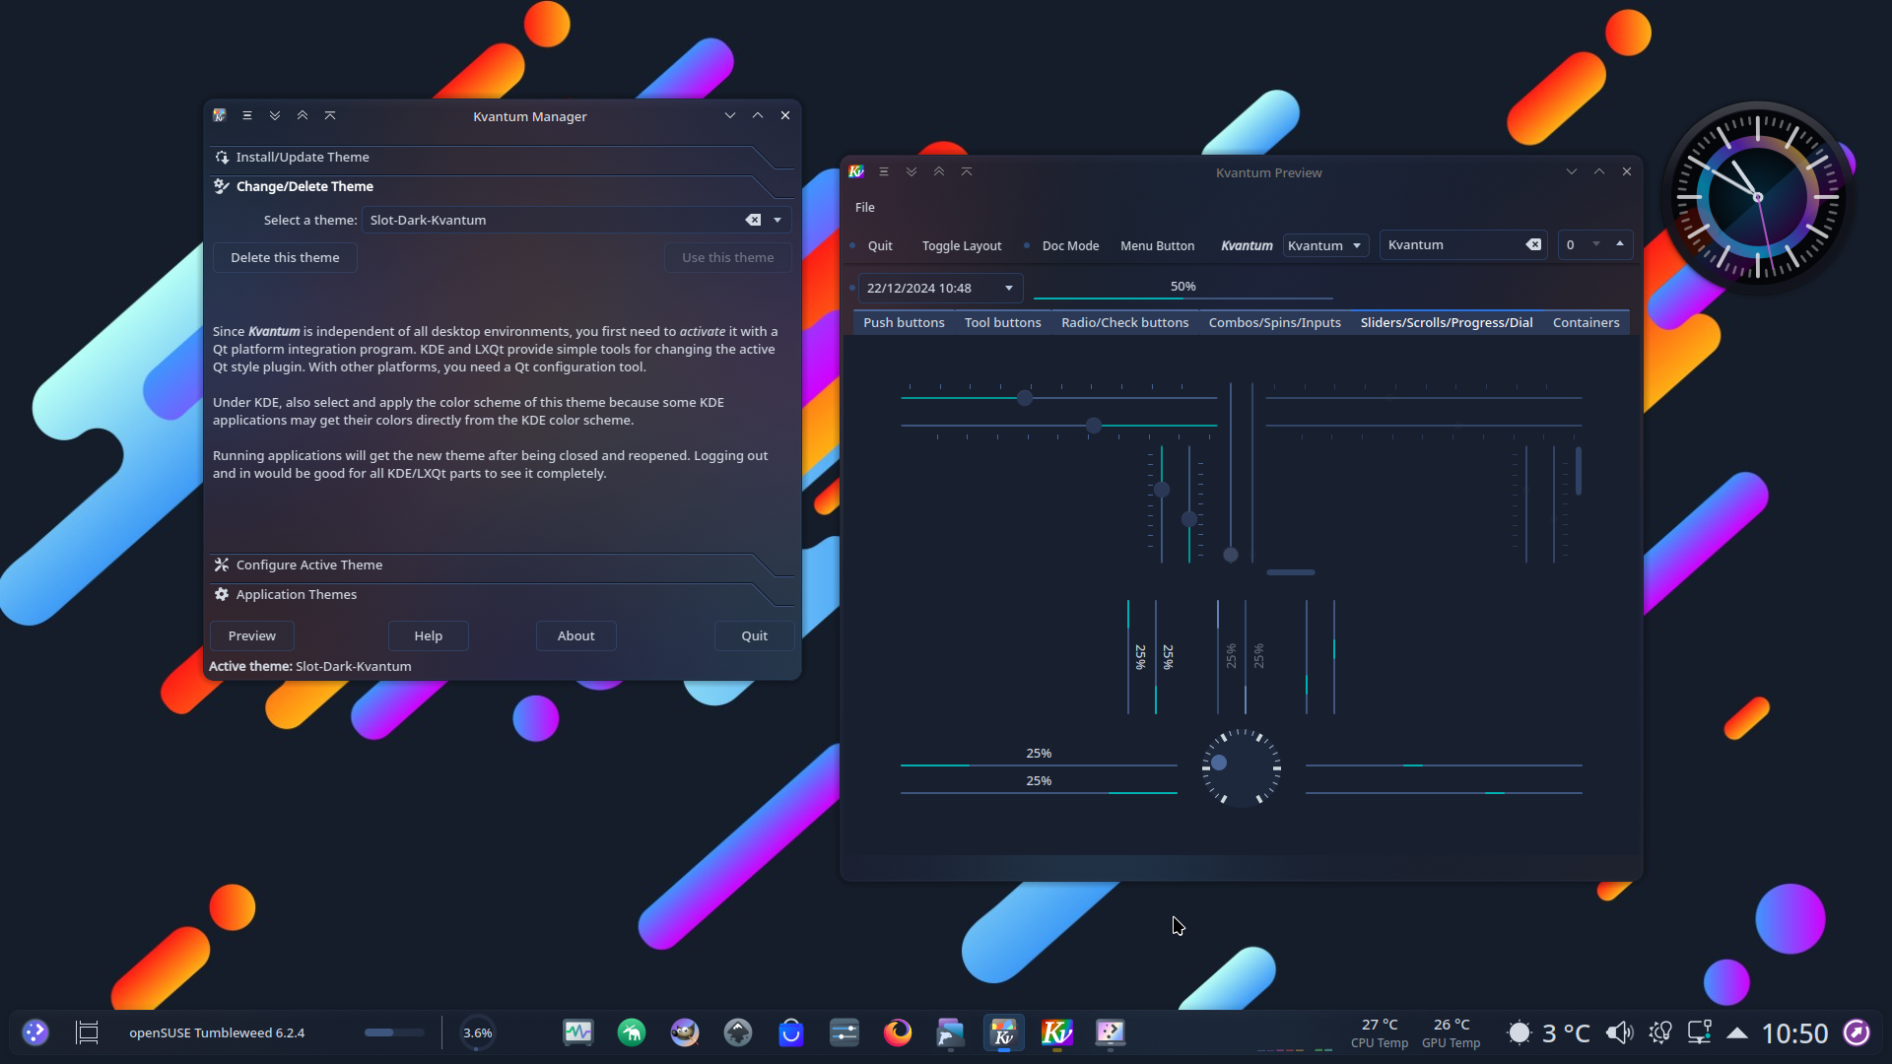Click Toggle Layout in Kvantum Preview toolbar

coord(962,245)
